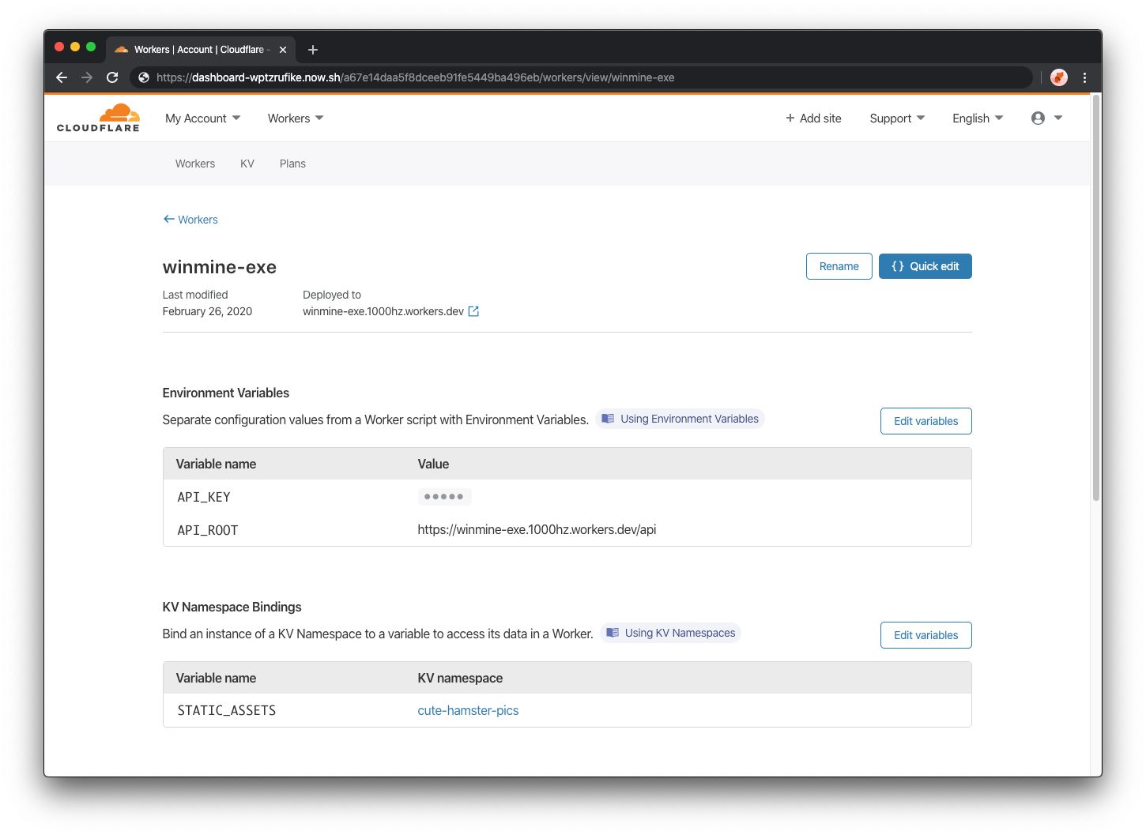This screenshot has width=1146, height=835.
Task: Open the cute-hamster-pics KV namespace
Action: 468,710
